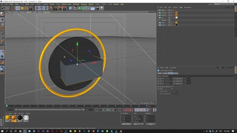Add a Cube primitive object
Screen dimensions: 237x133
(x=70, y=8)
